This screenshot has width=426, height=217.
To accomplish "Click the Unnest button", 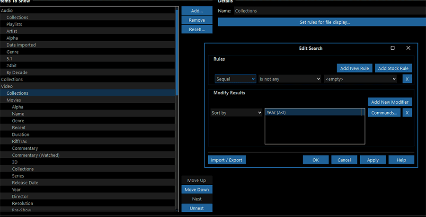I will pyautogui.click(x=197, y=208).
